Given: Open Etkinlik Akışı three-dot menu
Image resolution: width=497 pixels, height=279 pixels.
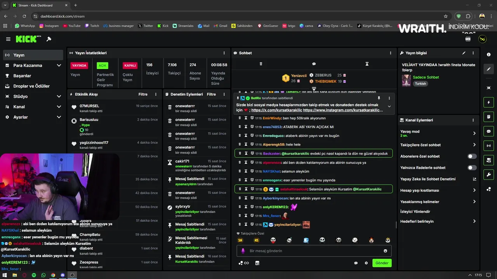Looking at the screenshot, I should tap(156, 94).
